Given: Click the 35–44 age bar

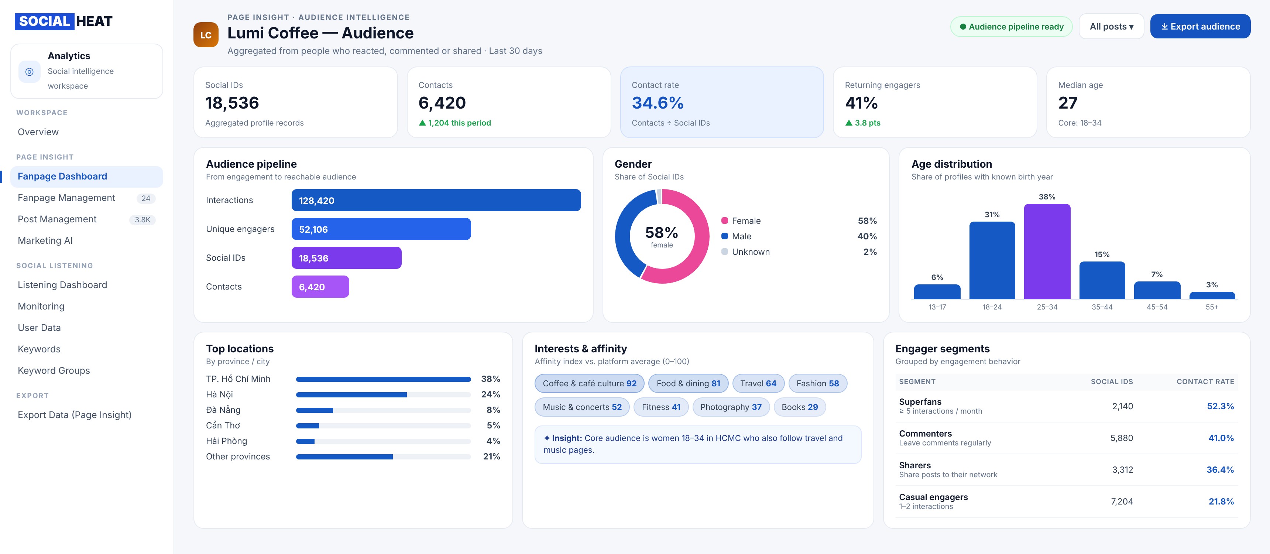Looking at the screenshot, I should click(1102, 280).
